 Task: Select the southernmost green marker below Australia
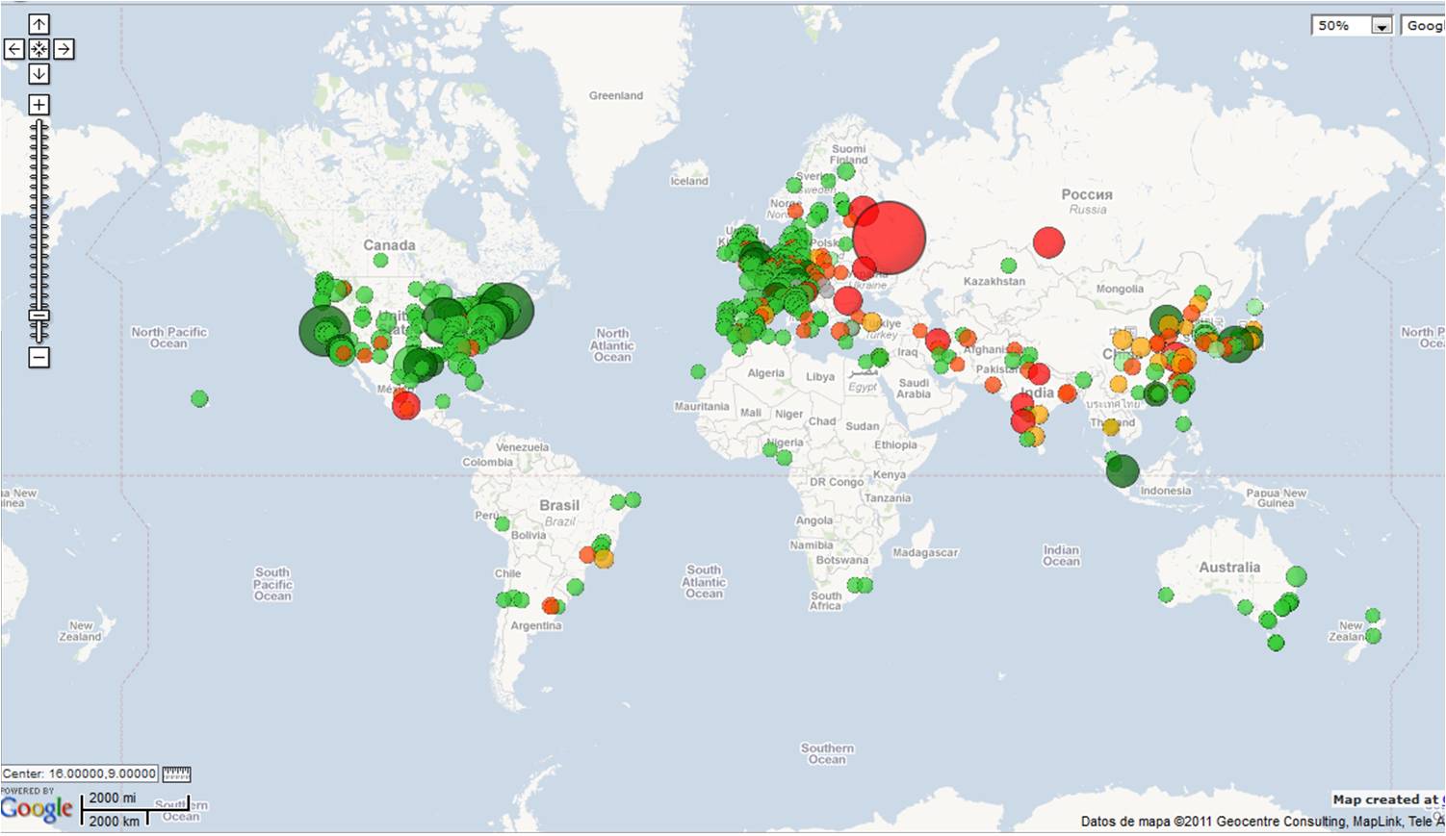(1276, 643)
